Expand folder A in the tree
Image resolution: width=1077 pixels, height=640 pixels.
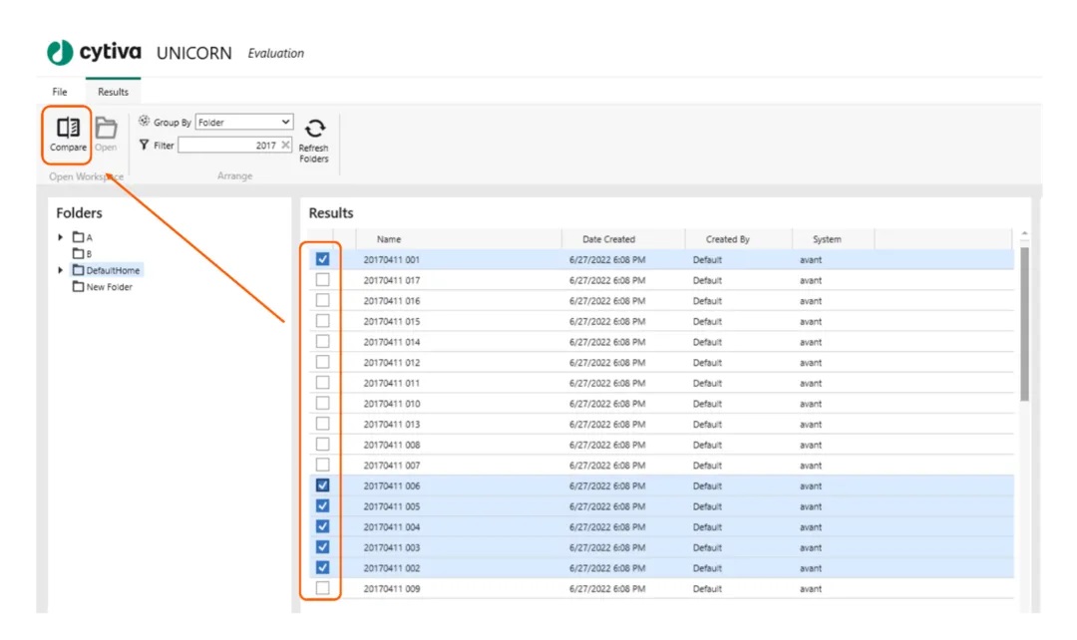coord(61,237)
